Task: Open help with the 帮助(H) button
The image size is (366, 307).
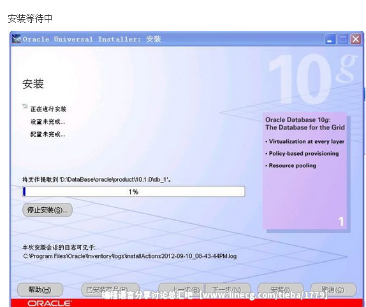Action: click(x=40, y=290)
